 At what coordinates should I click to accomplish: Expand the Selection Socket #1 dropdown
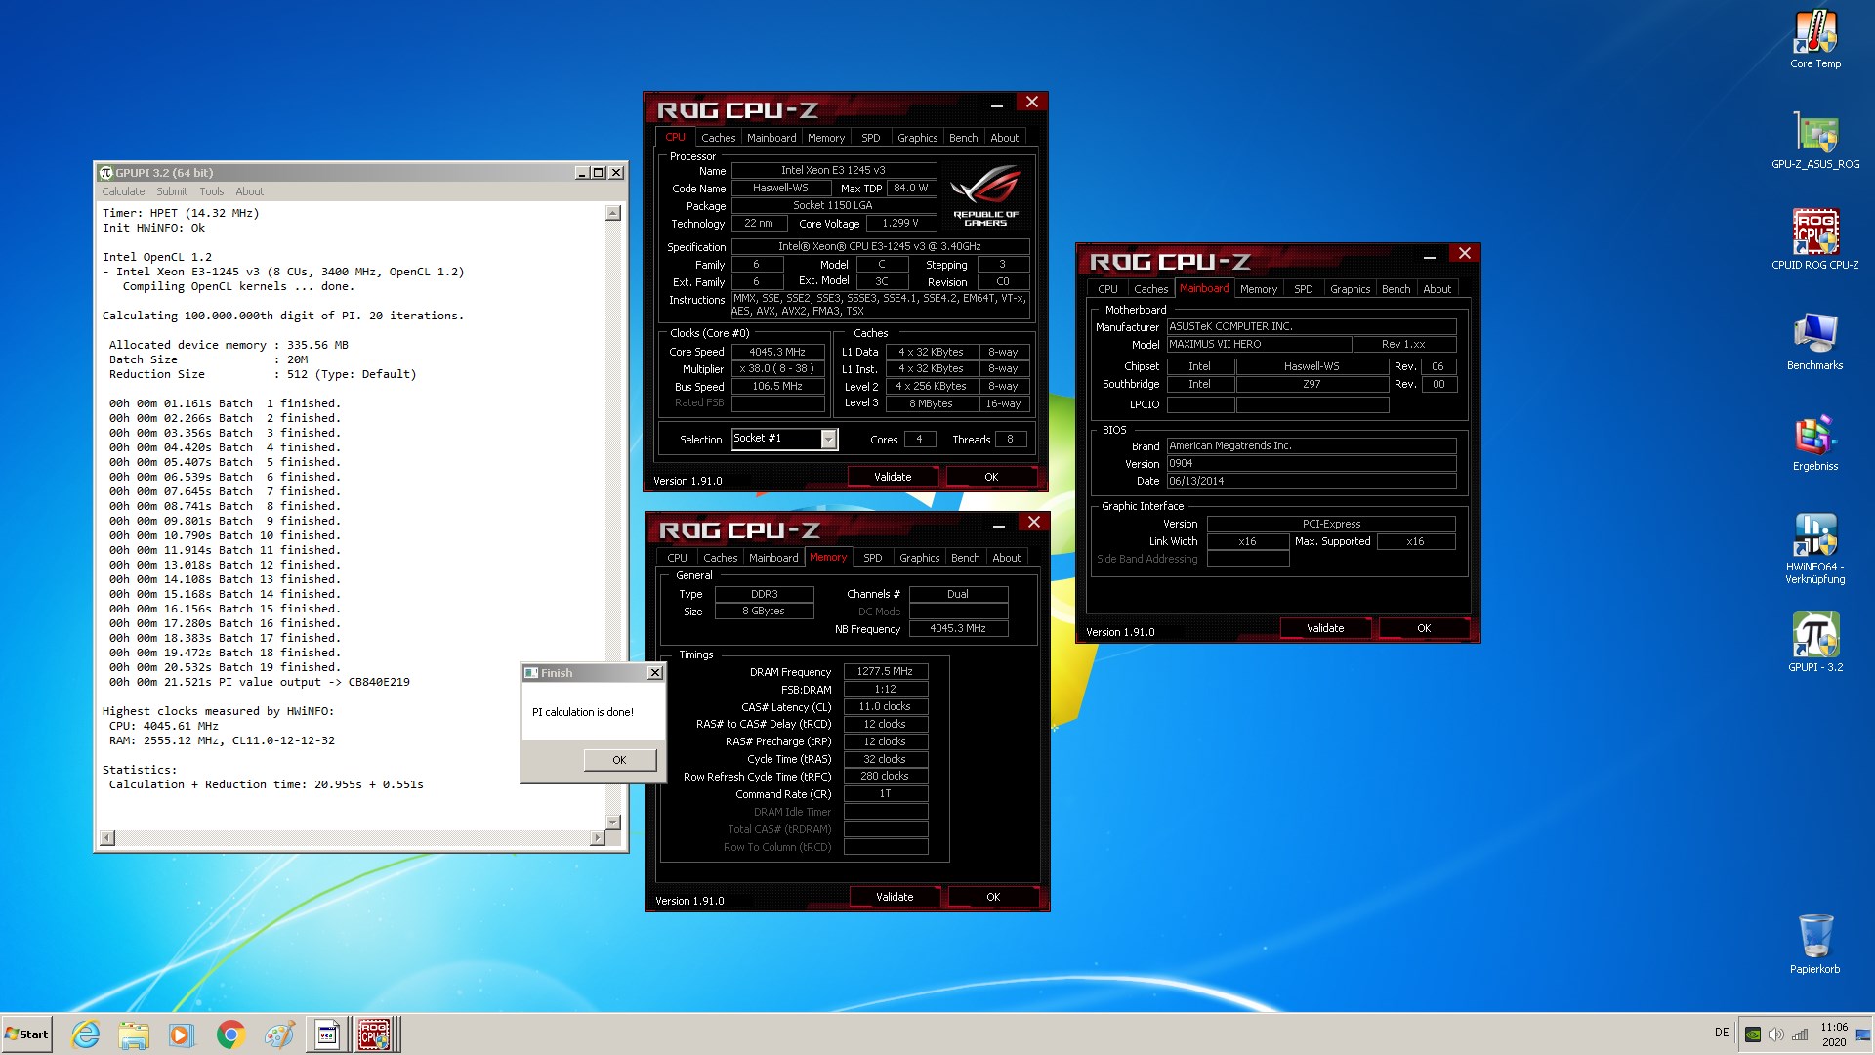[x=828, y=440]
